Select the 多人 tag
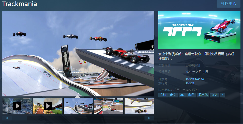Viewport: 243px width, 124px height. (x=215, y=95)
